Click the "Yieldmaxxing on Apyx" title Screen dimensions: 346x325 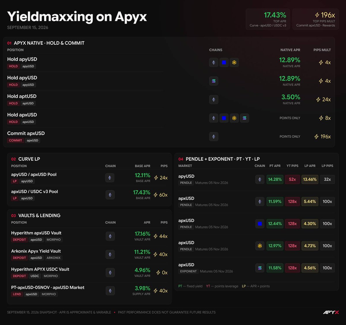pos(77,17)
